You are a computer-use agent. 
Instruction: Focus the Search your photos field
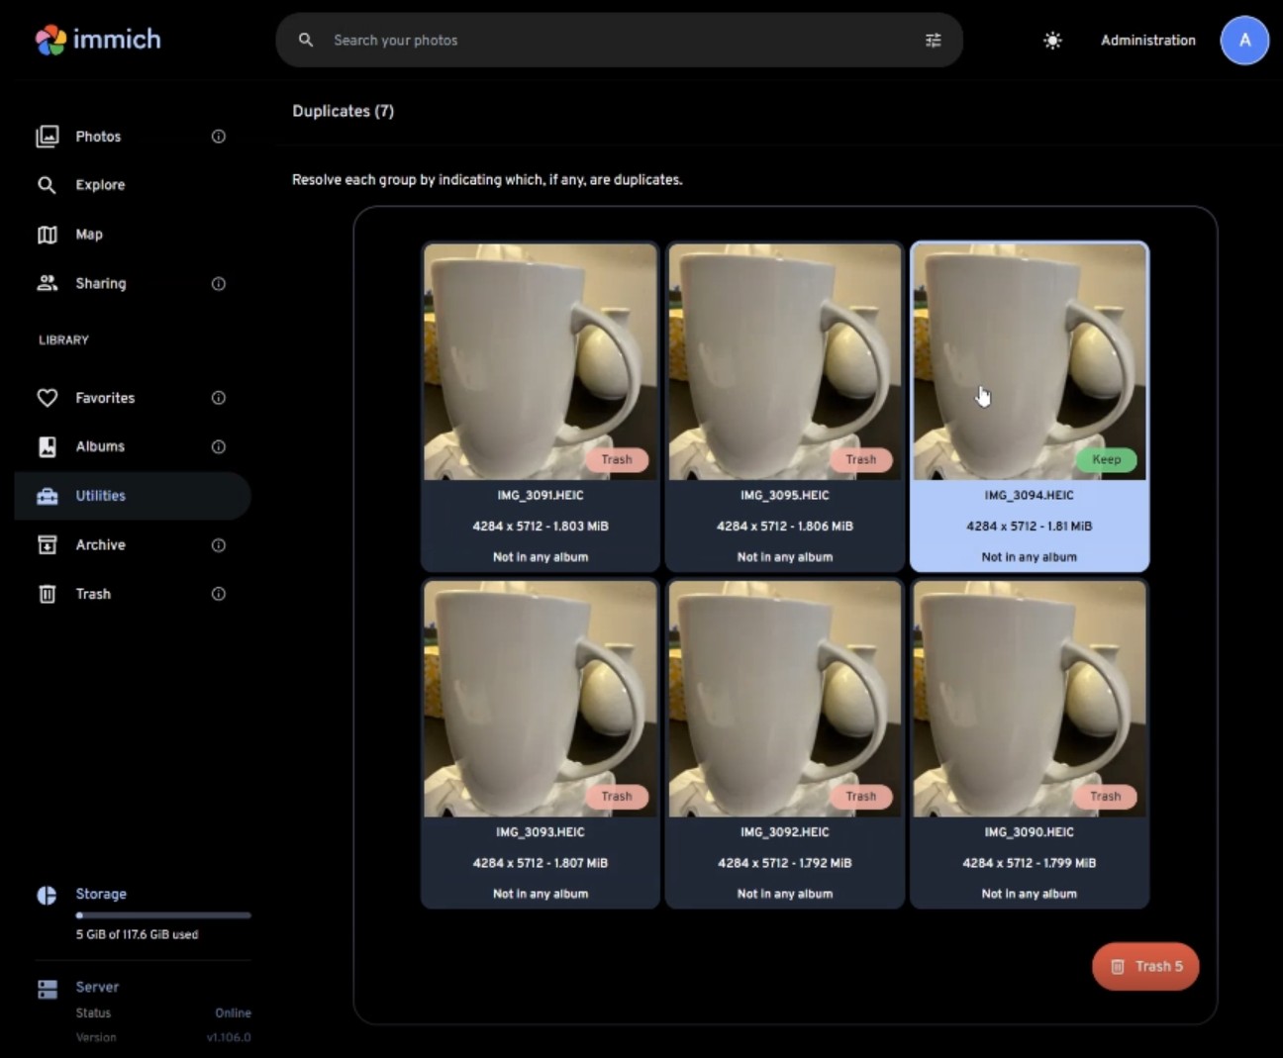coord(619,40)
